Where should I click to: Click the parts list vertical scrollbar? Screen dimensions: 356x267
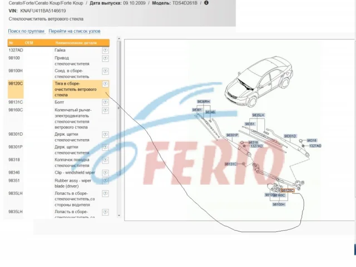point(119,128)
